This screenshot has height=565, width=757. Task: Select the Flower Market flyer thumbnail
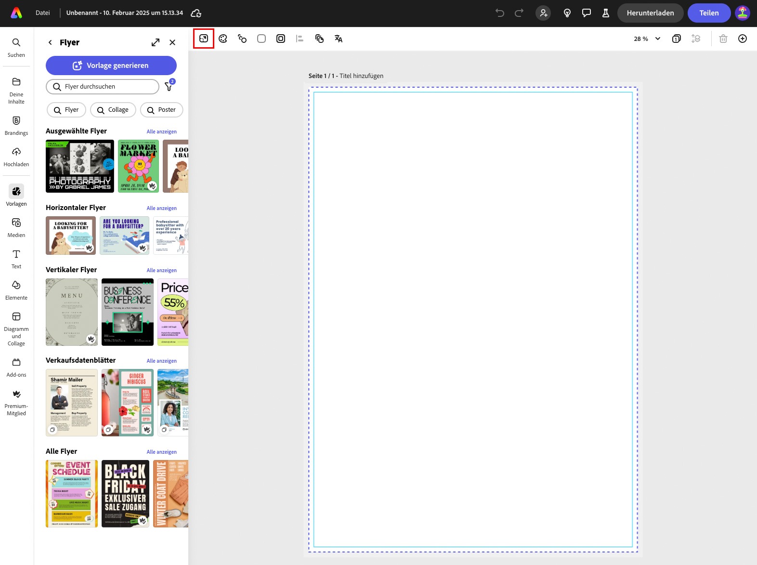tap(138, 166)
